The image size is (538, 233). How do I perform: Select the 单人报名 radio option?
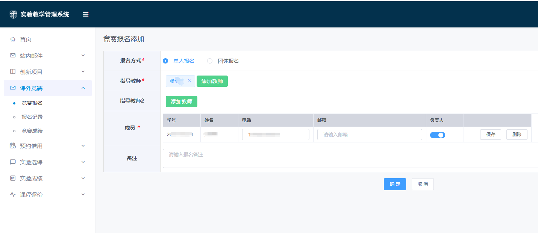(165, 61)
